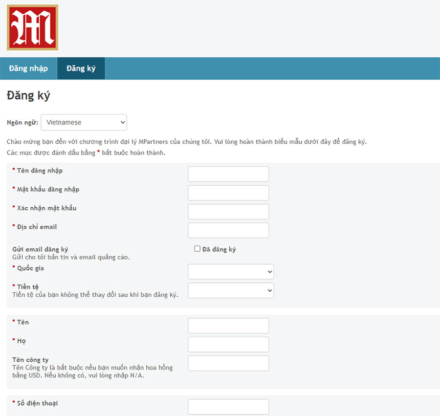Click the Đã đăng ký checkbox label

pos(219,249)
